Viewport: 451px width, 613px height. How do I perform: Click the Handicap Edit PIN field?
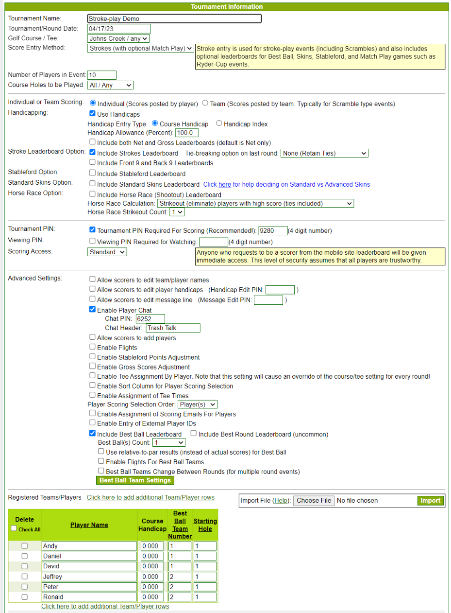[x=280, y=290]
